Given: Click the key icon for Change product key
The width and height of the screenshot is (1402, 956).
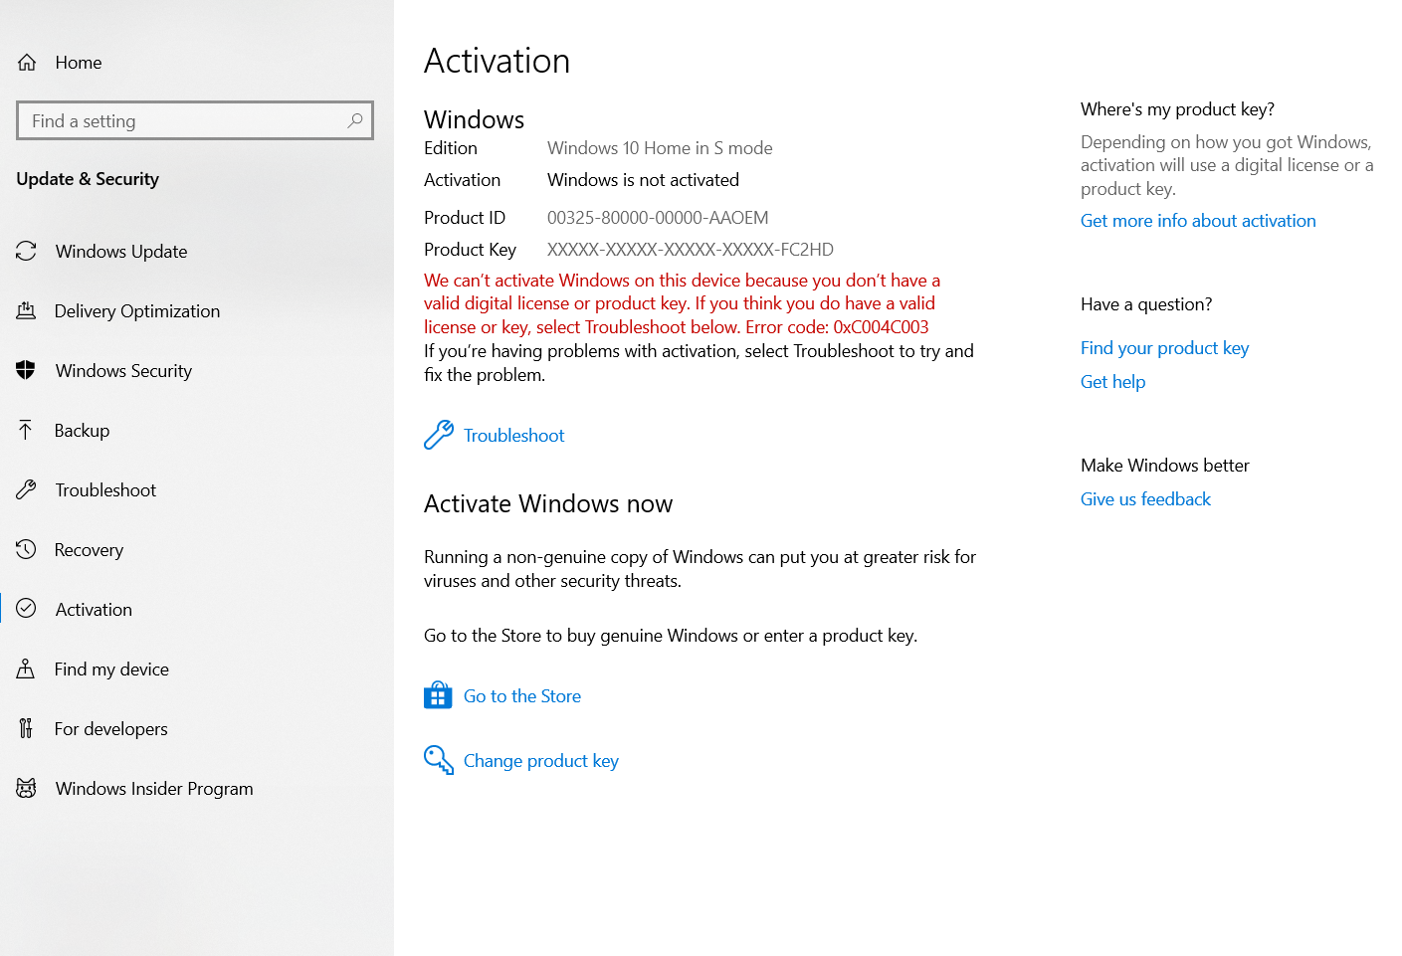Looking at the screenshot, I should 439,760.
